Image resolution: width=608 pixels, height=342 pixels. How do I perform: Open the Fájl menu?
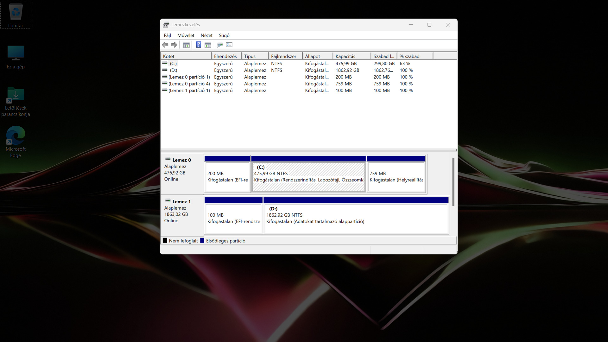[167, 35]
